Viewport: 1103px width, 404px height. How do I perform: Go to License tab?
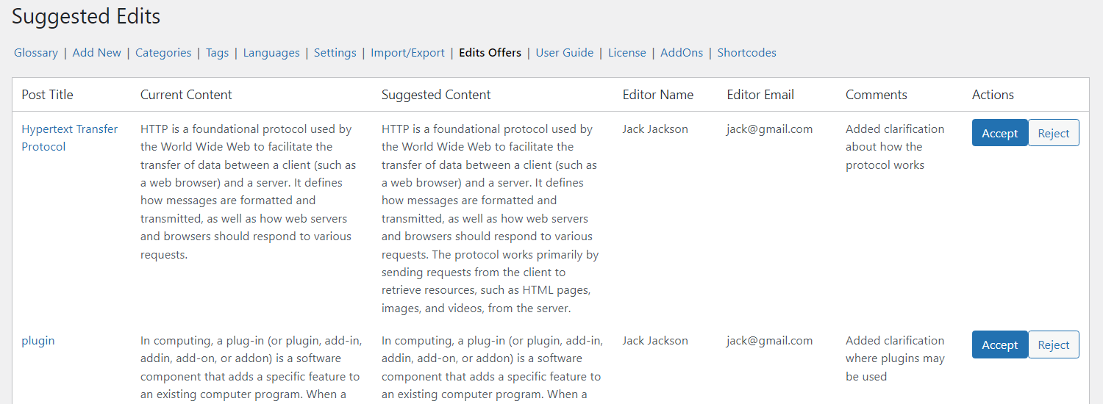pyautogui.click(x=627, y=53)
